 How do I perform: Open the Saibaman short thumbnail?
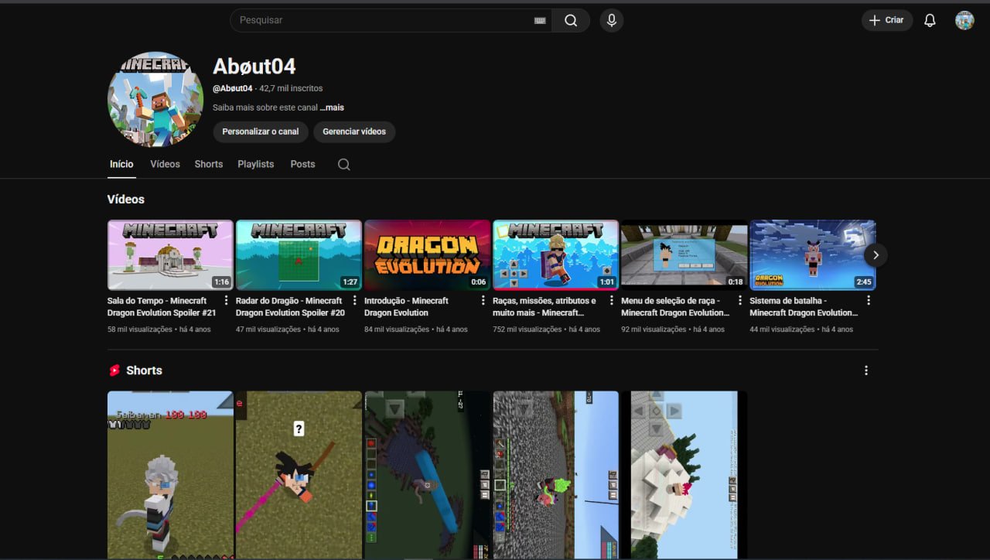(x=170, y=473)
